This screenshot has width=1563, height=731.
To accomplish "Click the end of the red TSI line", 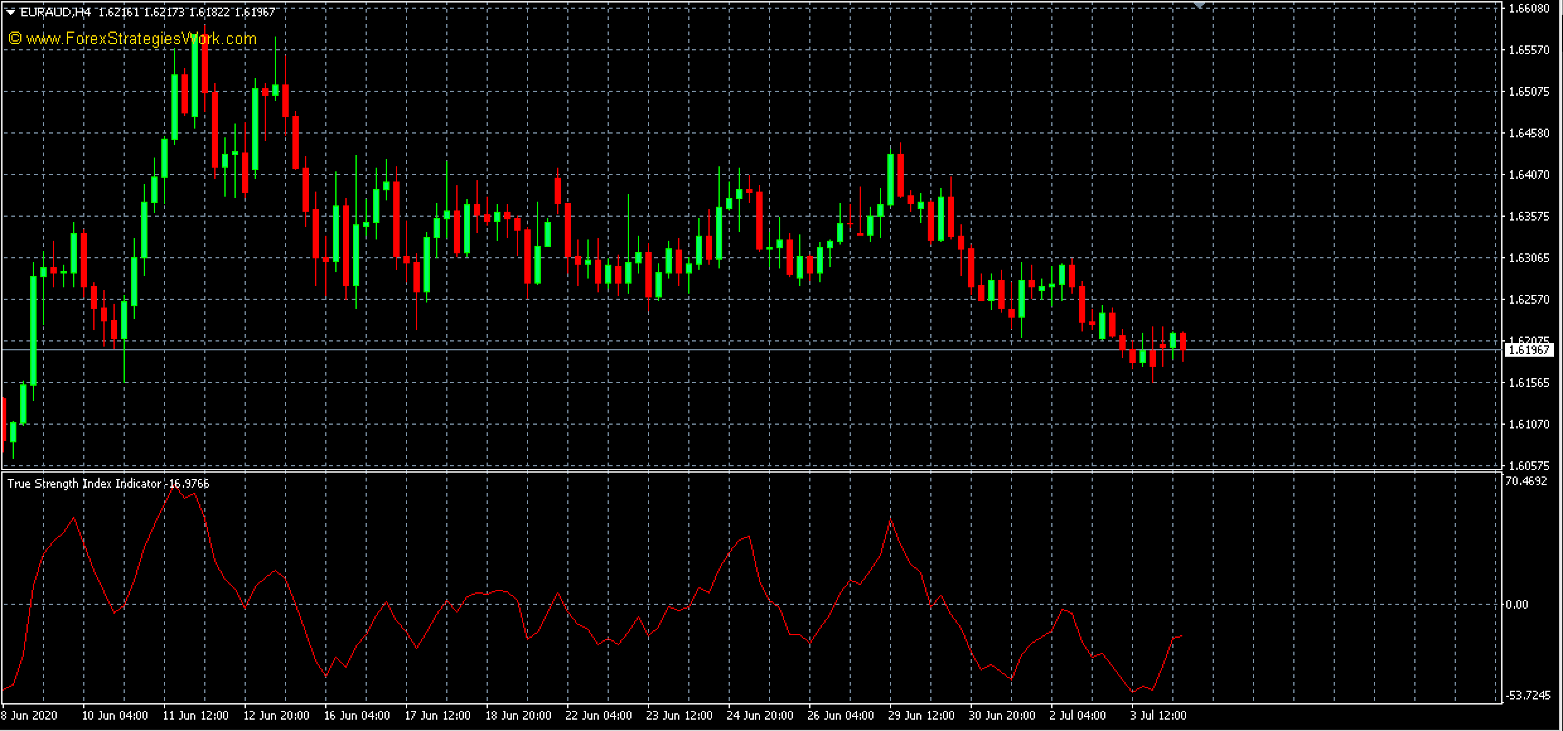I will pyautogui.click(x=1182, y=636).
